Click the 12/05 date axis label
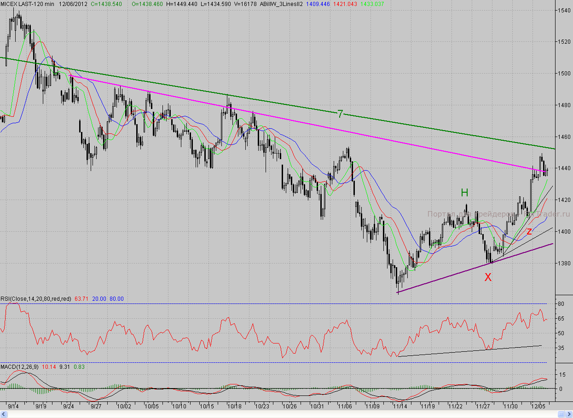This screenshot has width=573, height=418. point(538,407)
